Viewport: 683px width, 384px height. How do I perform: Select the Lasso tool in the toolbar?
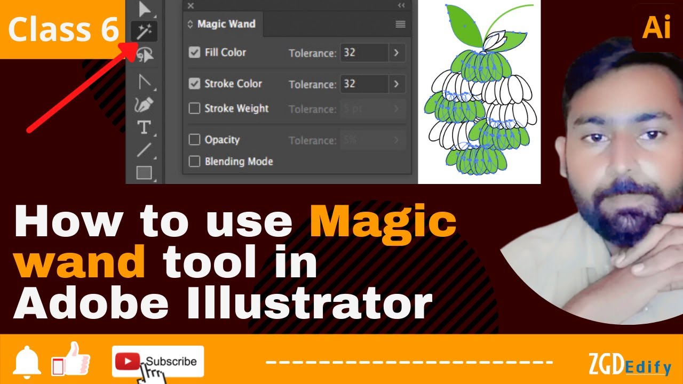(145, 54)
